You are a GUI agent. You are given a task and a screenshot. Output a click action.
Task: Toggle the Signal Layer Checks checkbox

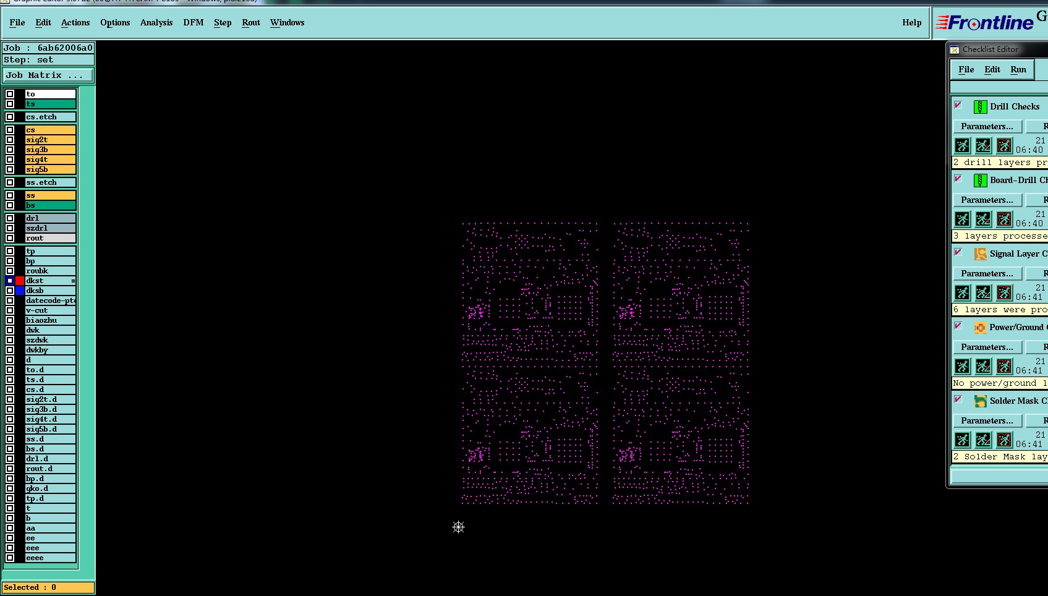click(x=958, y=252)
